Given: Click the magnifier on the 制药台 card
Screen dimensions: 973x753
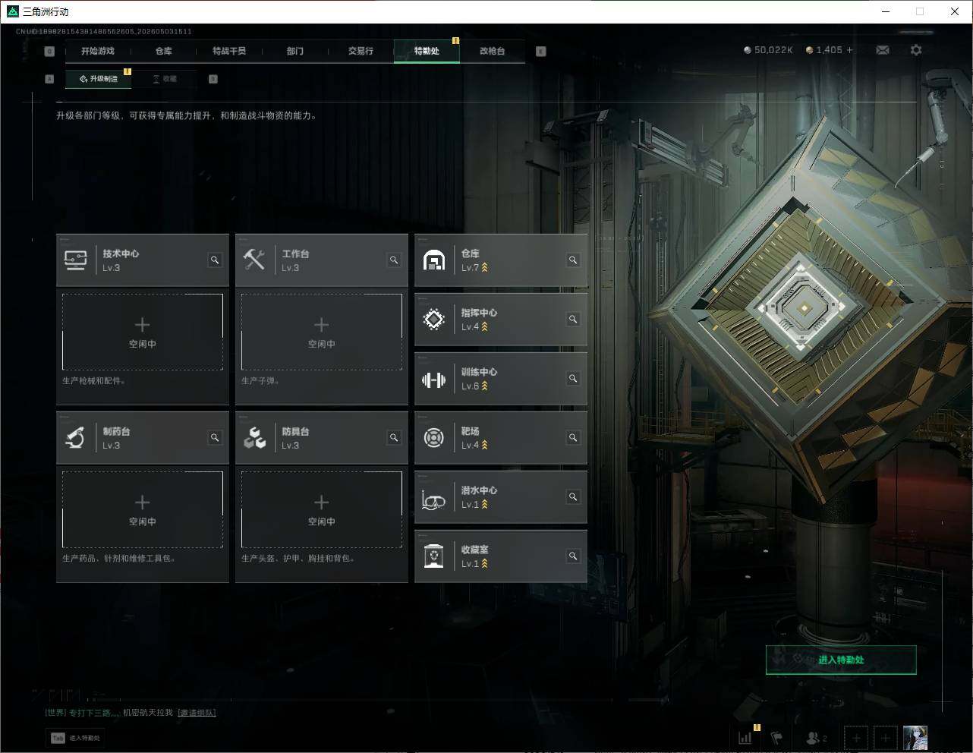Looking at the screenshot, I should tap(215, 438).
